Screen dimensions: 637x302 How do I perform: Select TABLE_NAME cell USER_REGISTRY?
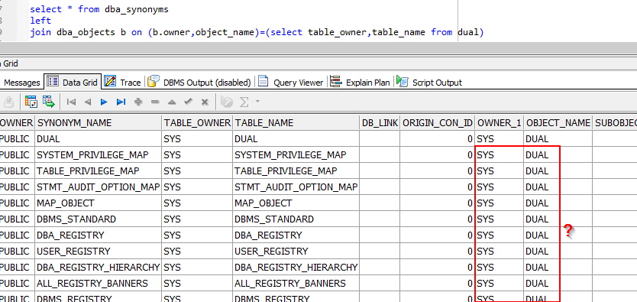coord(296,252)
